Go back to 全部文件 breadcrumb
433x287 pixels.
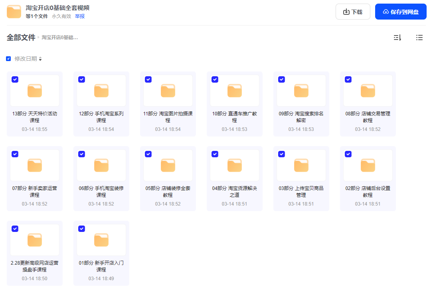pyautogui.click(x=21, y=38)
